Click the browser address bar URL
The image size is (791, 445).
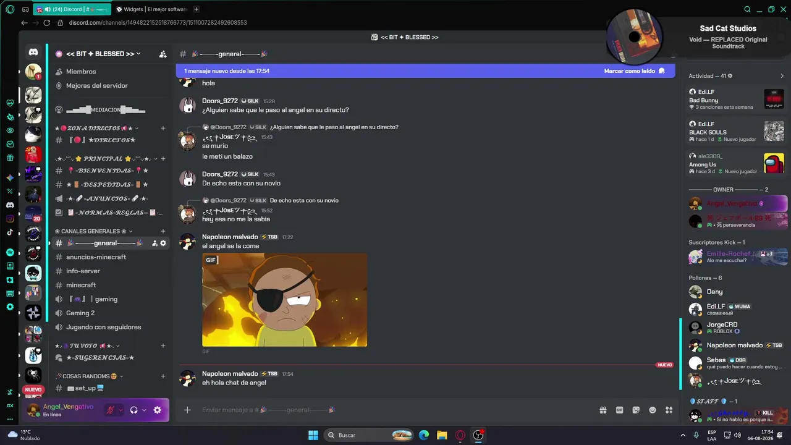tap(158, 23)
